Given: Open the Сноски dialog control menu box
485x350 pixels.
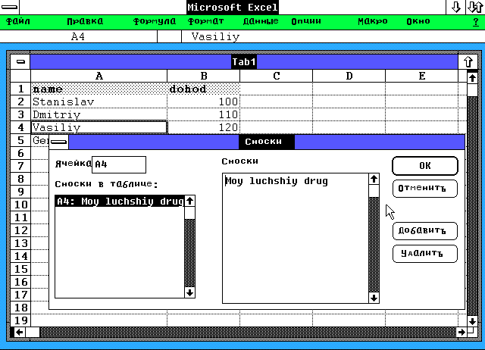Looking at the screenshot, I should tap(59, 142).
